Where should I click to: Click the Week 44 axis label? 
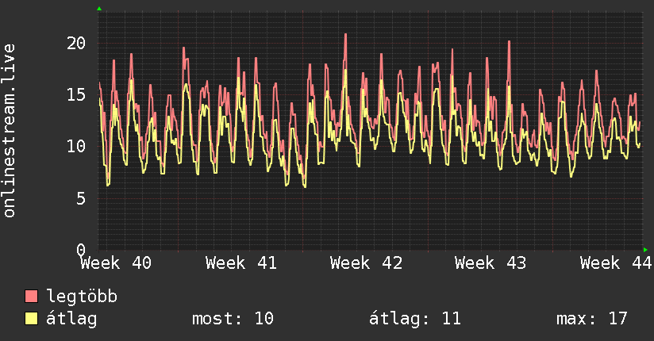[x=616, y=263]
